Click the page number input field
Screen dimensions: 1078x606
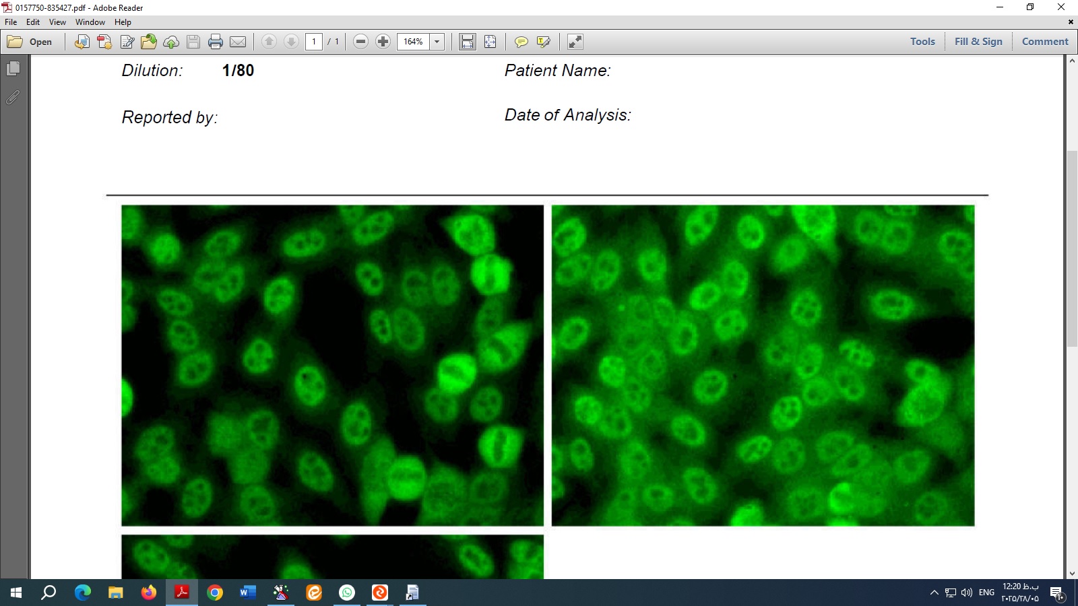[314, 42]
